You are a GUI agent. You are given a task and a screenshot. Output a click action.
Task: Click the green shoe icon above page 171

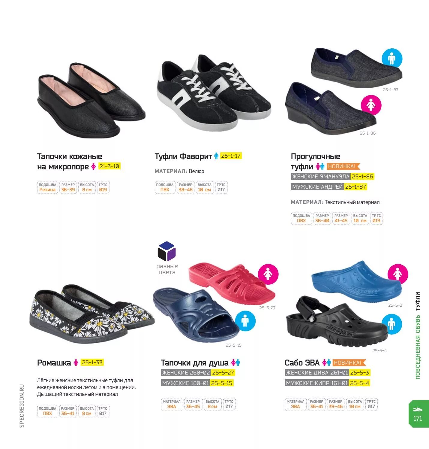pyautogui.click(x=418, y=410)
